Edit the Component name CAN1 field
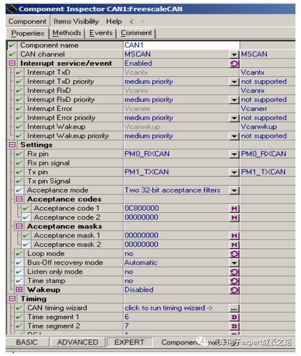The height and width of the screenshot is (356, 301). (x=182, y=45)
